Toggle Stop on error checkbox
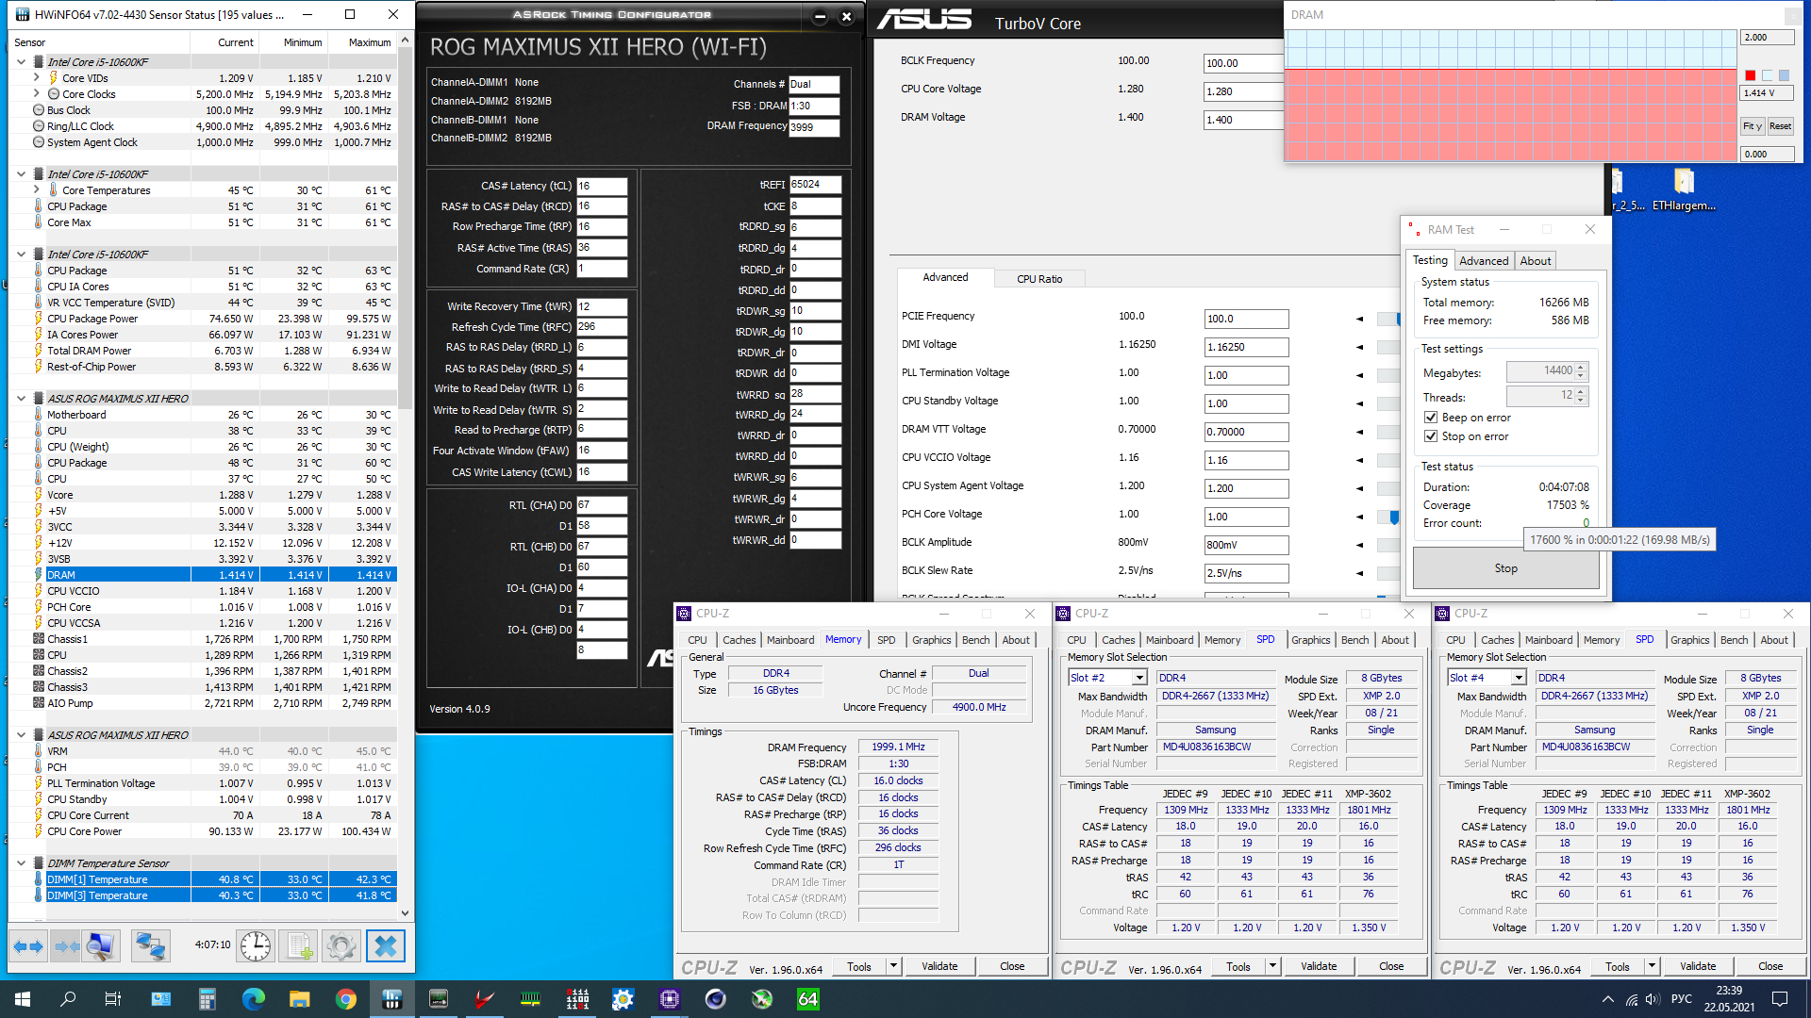 tap(1431, 436)
